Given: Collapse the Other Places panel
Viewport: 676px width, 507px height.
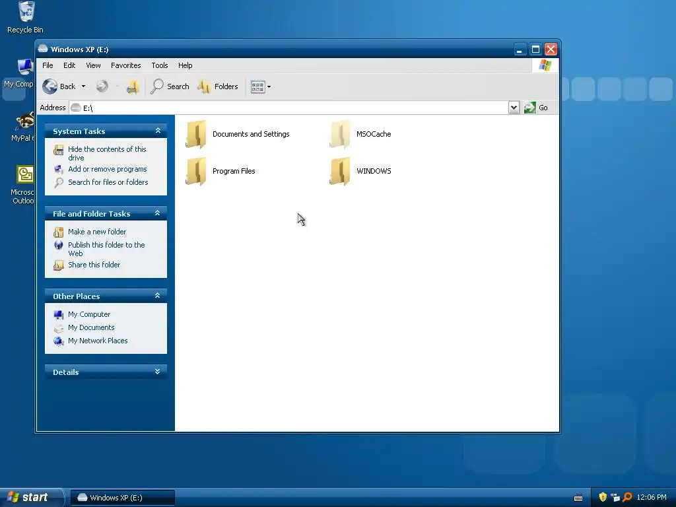Looking at the screenshot, I should tap(157, 296).
